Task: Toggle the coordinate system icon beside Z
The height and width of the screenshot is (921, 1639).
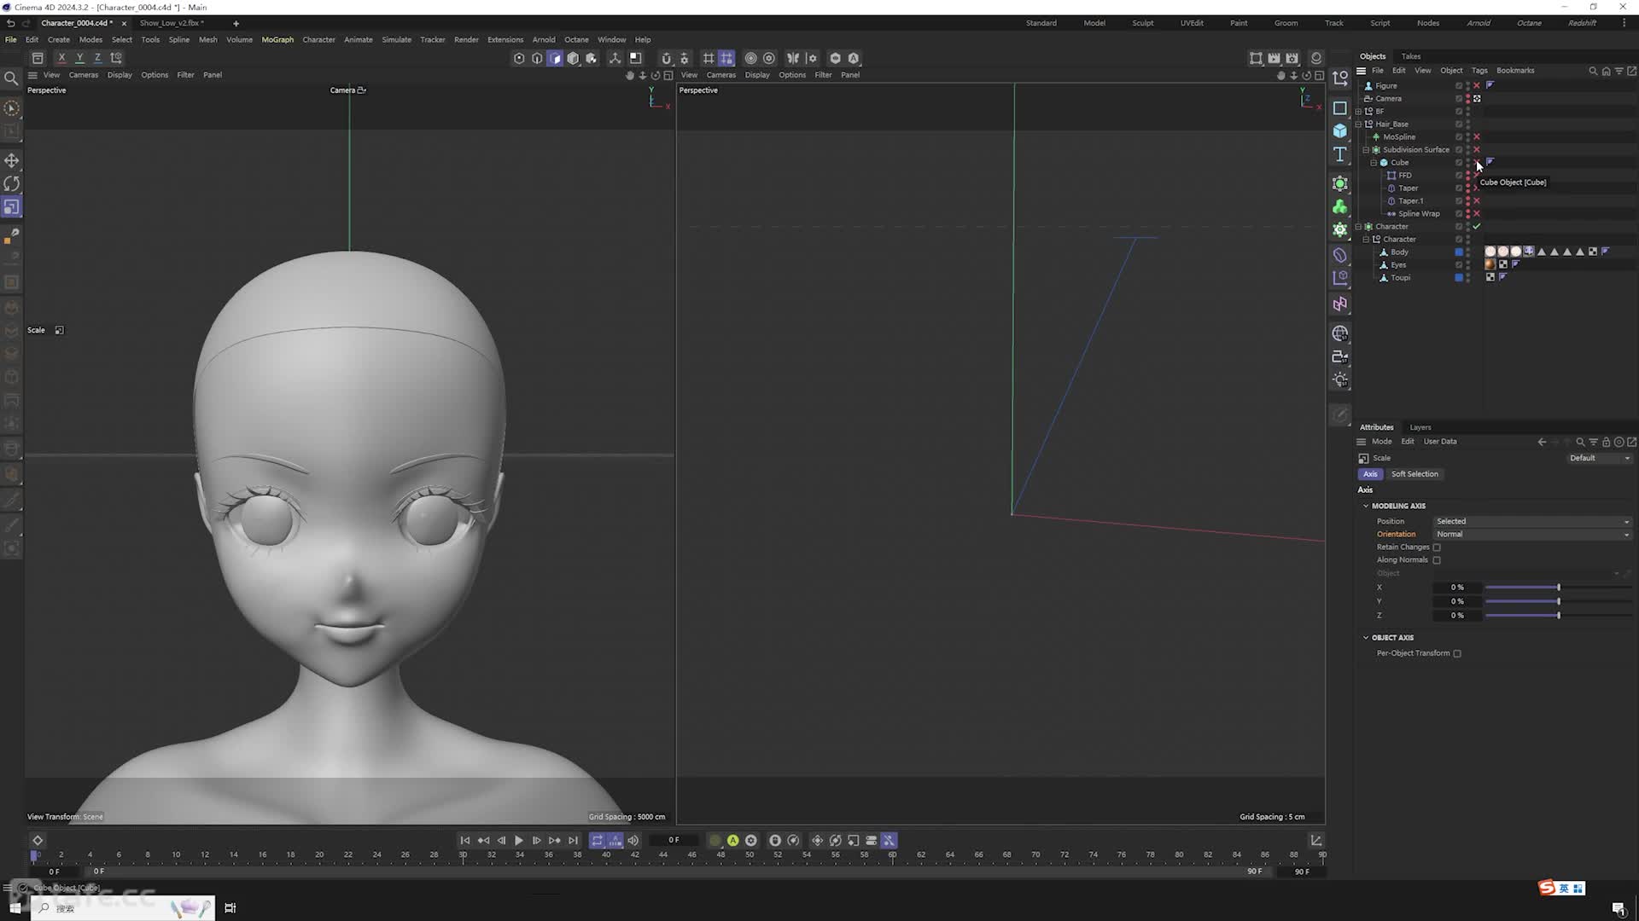Action: [116, 58]
